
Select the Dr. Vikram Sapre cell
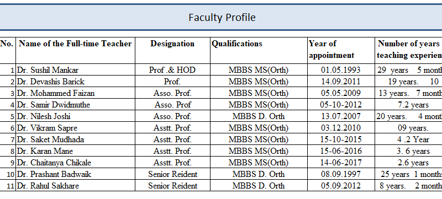[75, 128]
